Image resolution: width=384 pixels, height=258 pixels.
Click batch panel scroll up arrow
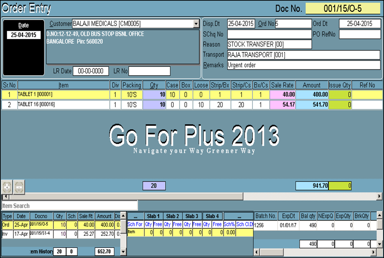pyautogui.click(x=379, y=216)
